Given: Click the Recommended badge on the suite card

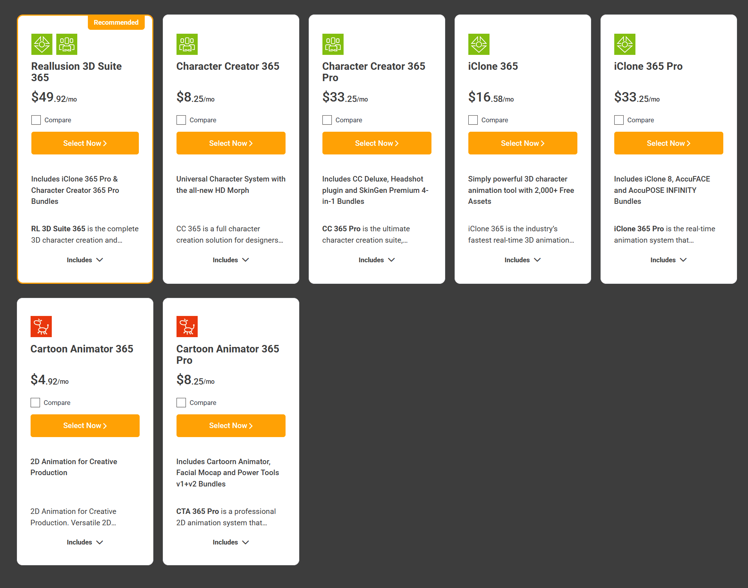Looking at the screenshot, I should 116,22.
